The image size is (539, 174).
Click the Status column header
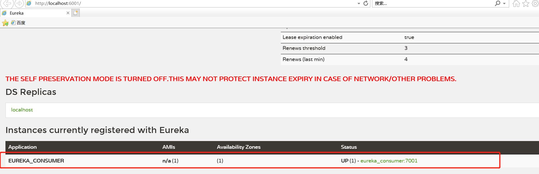click(349, 147)
